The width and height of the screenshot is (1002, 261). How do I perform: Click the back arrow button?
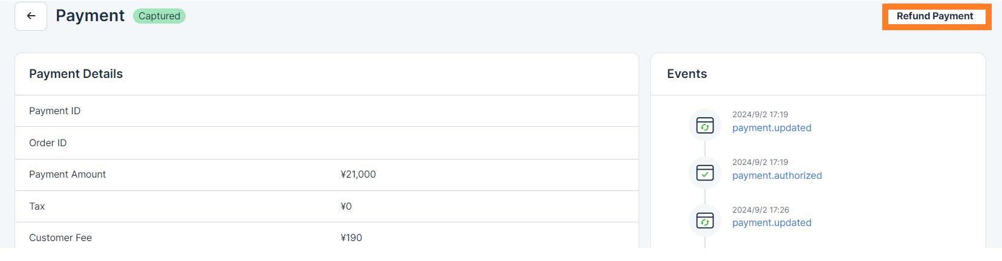(x=31, y=16)
